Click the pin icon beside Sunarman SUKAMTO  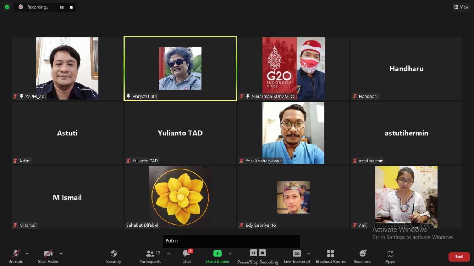[248, 96]
